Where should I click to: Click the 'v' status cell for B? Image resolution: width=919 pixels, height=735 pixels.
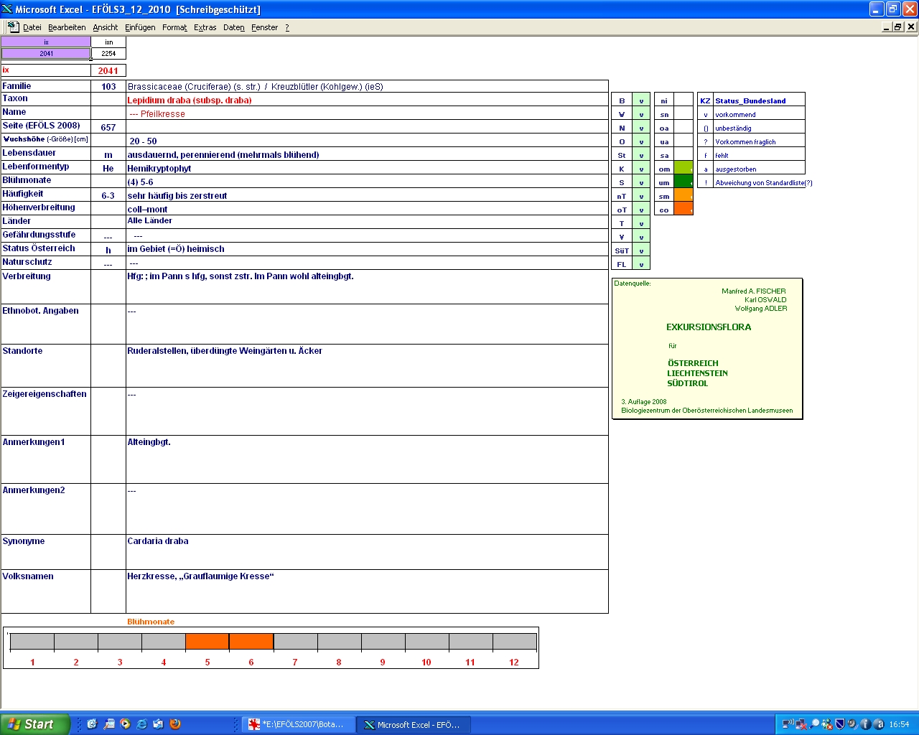pos(641,100)
